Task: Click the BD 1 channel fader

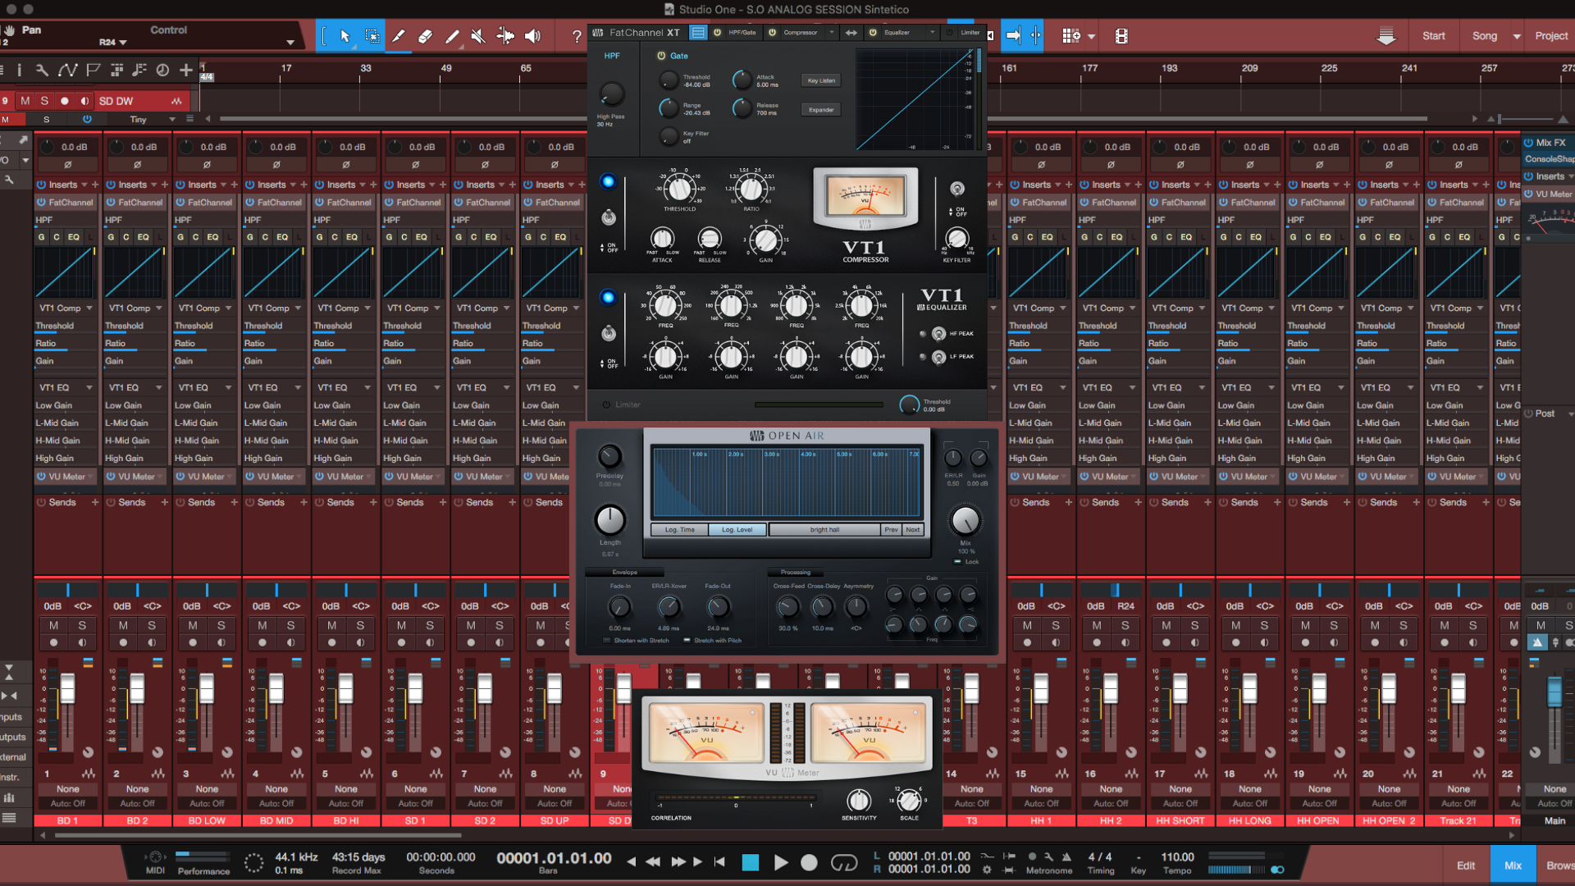Action: coord(67,689)
